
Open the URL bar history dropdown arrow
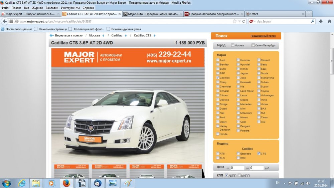(240, 21)
